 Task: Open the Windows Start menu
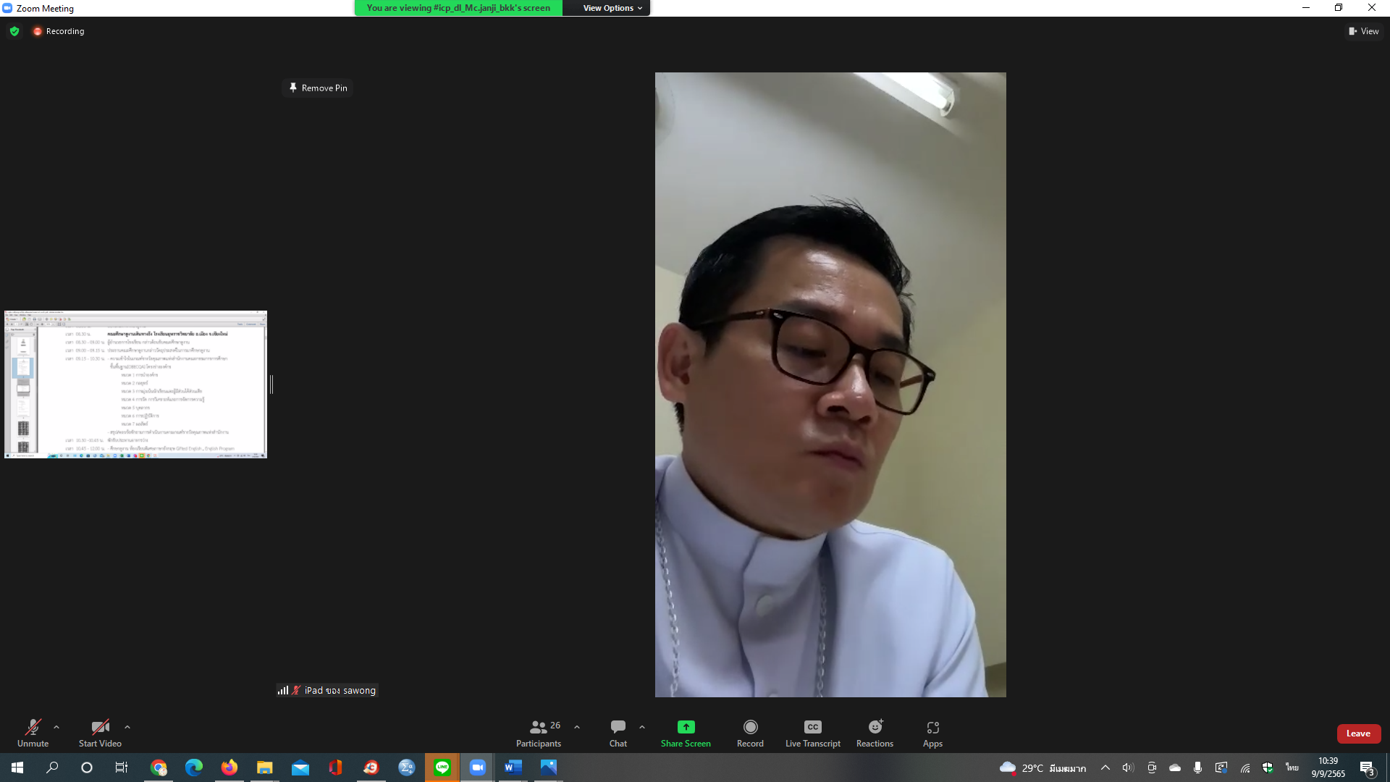click(x=17, y=768)
